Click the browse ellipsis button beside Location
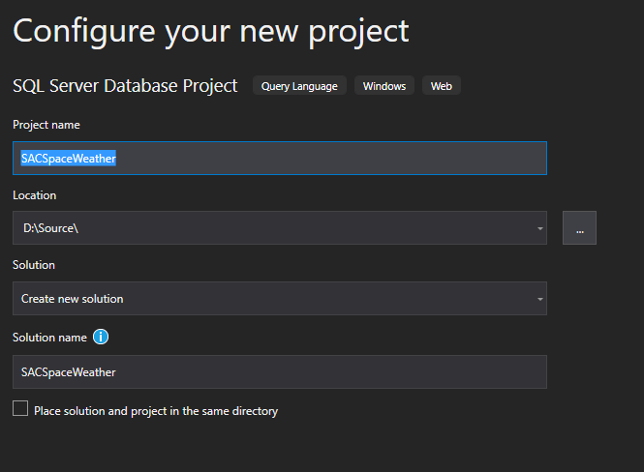This screenshot has height=472, width=644. (579, 228)
